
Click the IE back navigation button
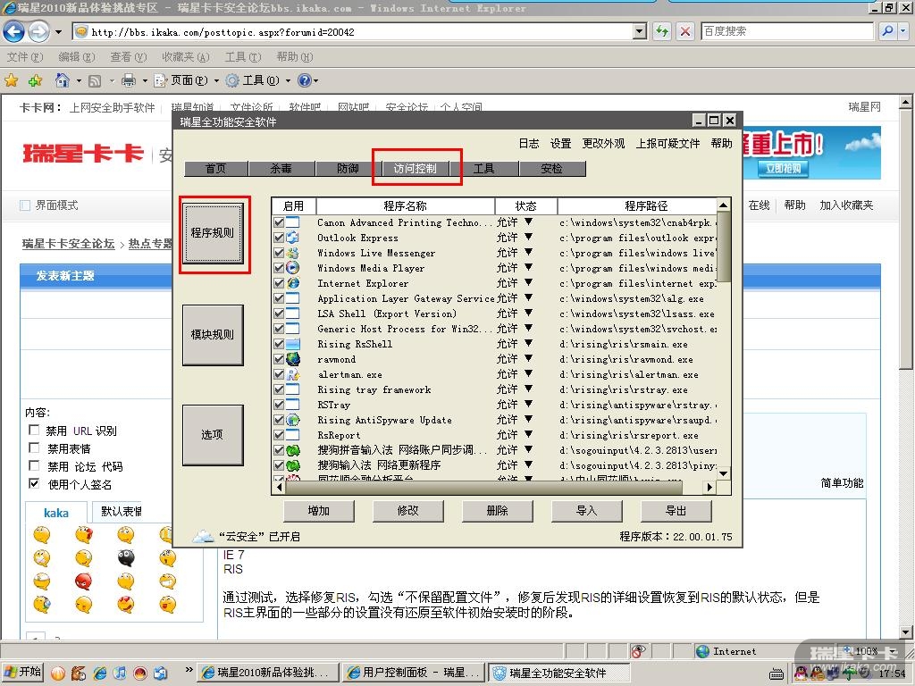pyautogui.click(x=14, y=31)
